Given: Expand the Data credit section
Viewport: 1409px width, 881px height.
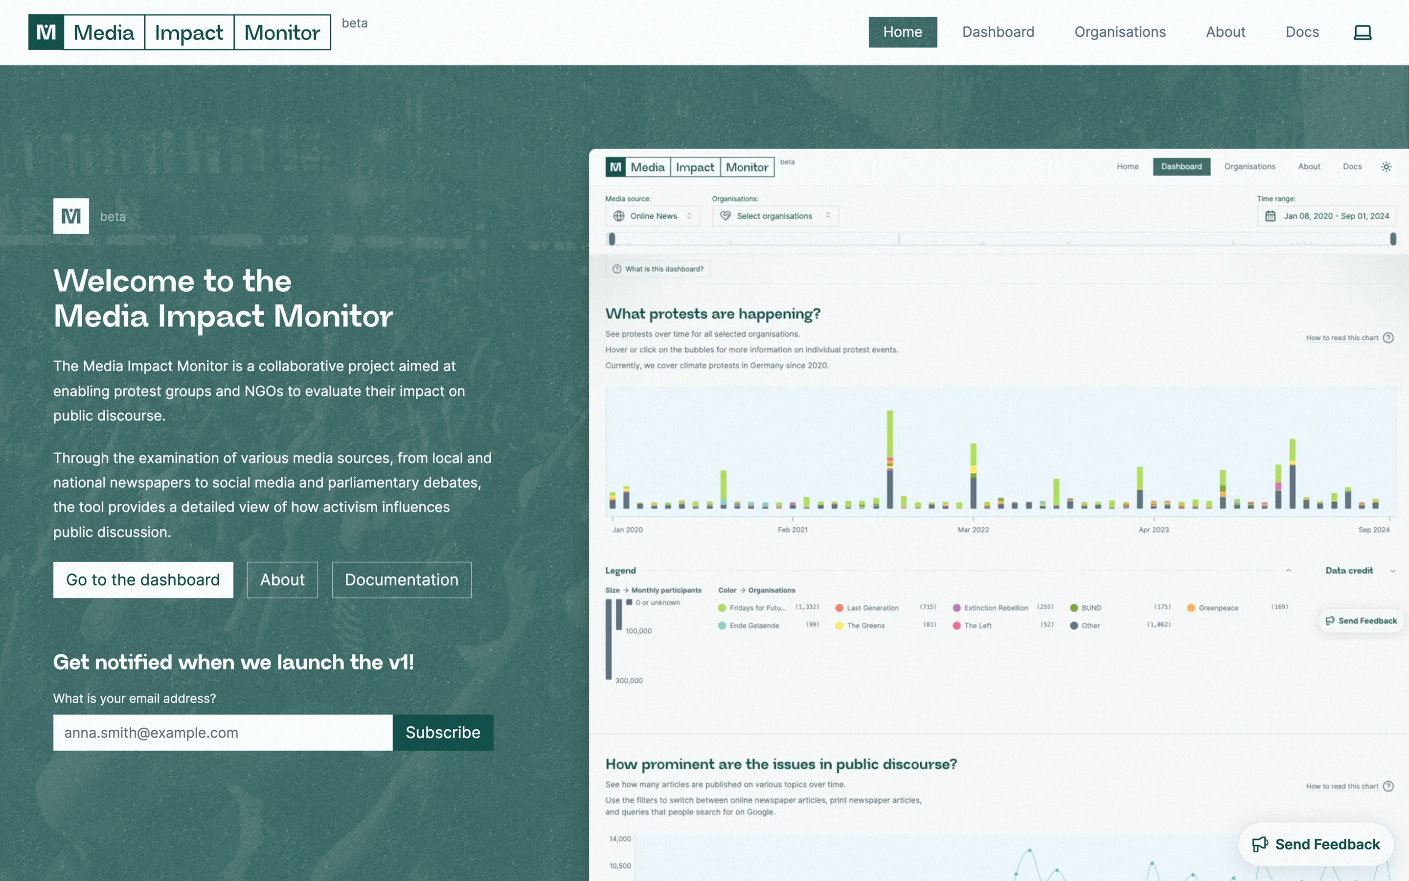Looking at the screenshot, I should (x=1360, y=570).
